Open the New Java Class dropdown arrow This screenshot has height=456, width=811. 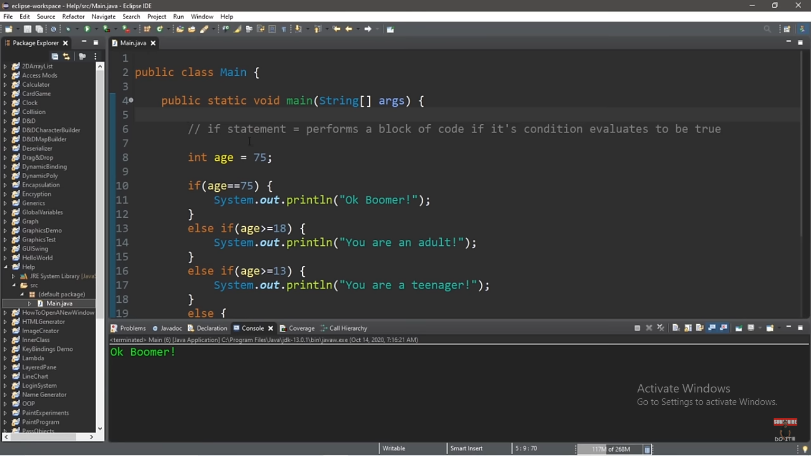(169, 29)
